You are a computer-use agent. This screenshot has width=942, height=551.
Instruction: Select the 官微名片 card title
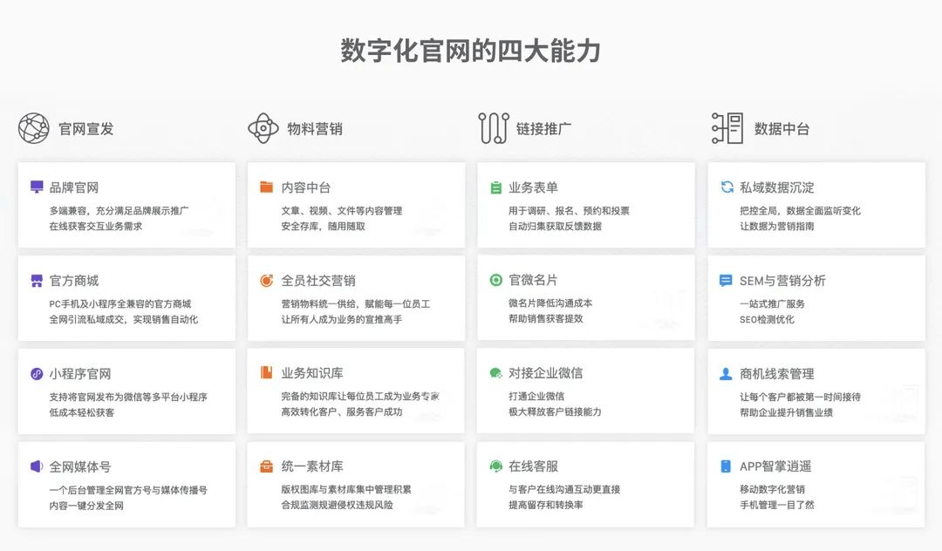[533, 280]
